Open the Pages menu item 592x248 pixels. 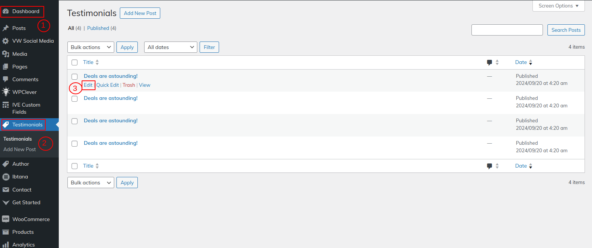coord(20,67)
